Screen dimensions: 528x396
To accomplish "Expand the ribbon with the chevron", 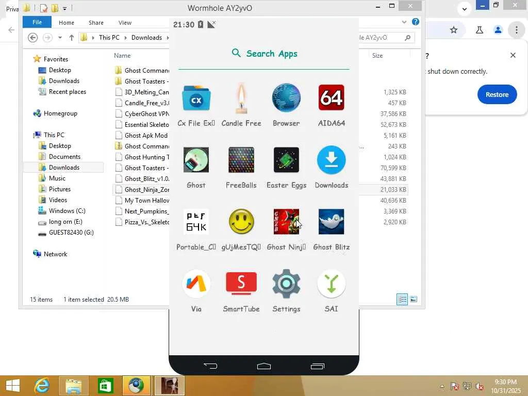I will coord(404,22).
